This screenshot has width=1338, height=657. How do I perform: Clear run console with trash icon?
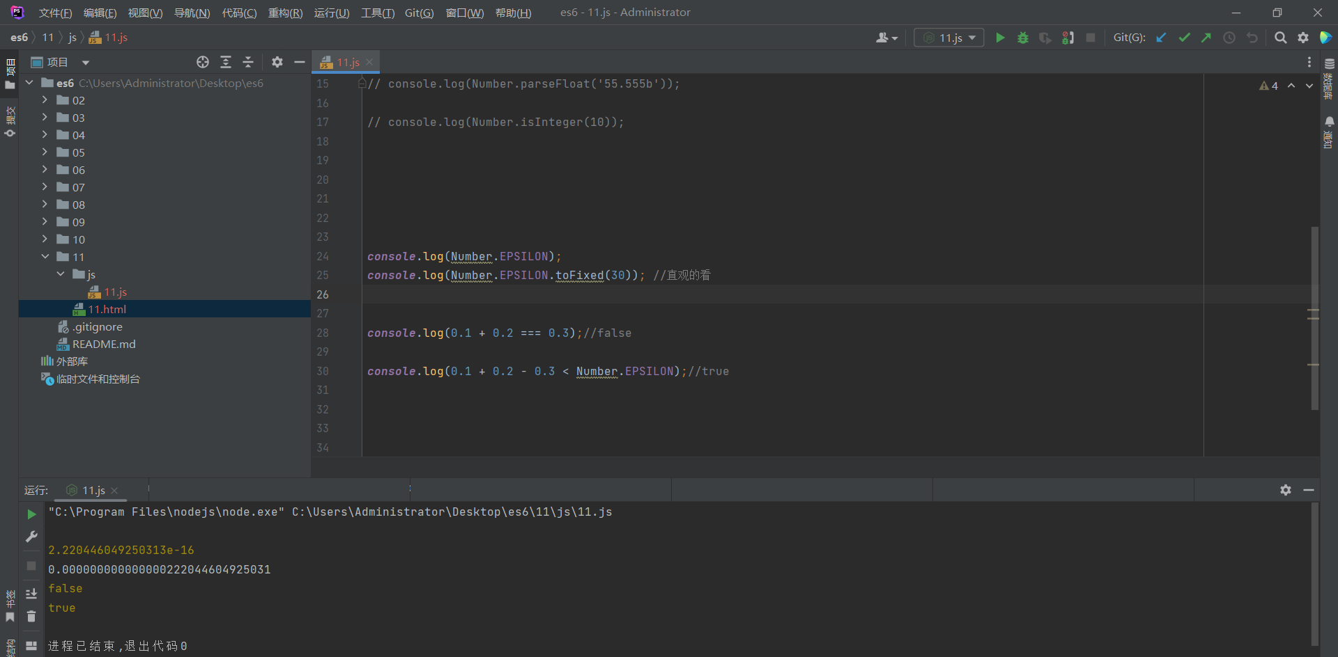pyautogui.click(x=31, y=616)
